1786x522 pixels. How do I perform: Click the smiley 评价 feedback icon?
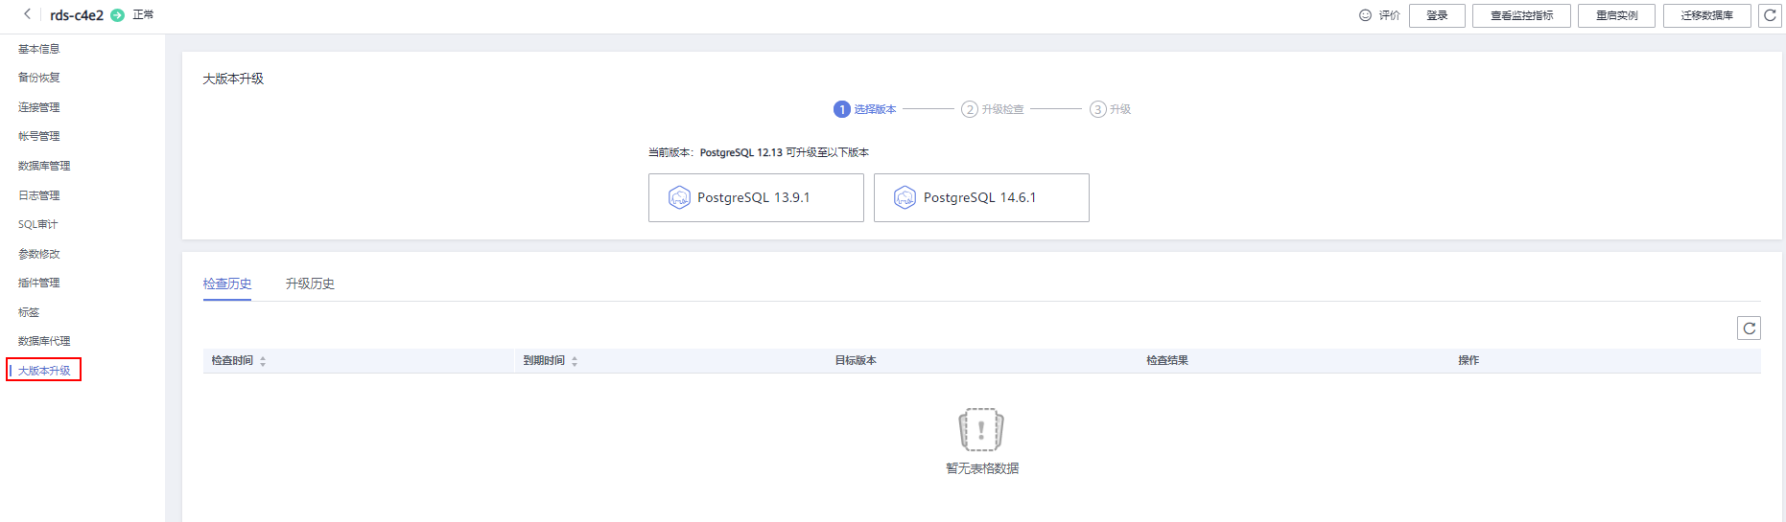(1365, 15)
